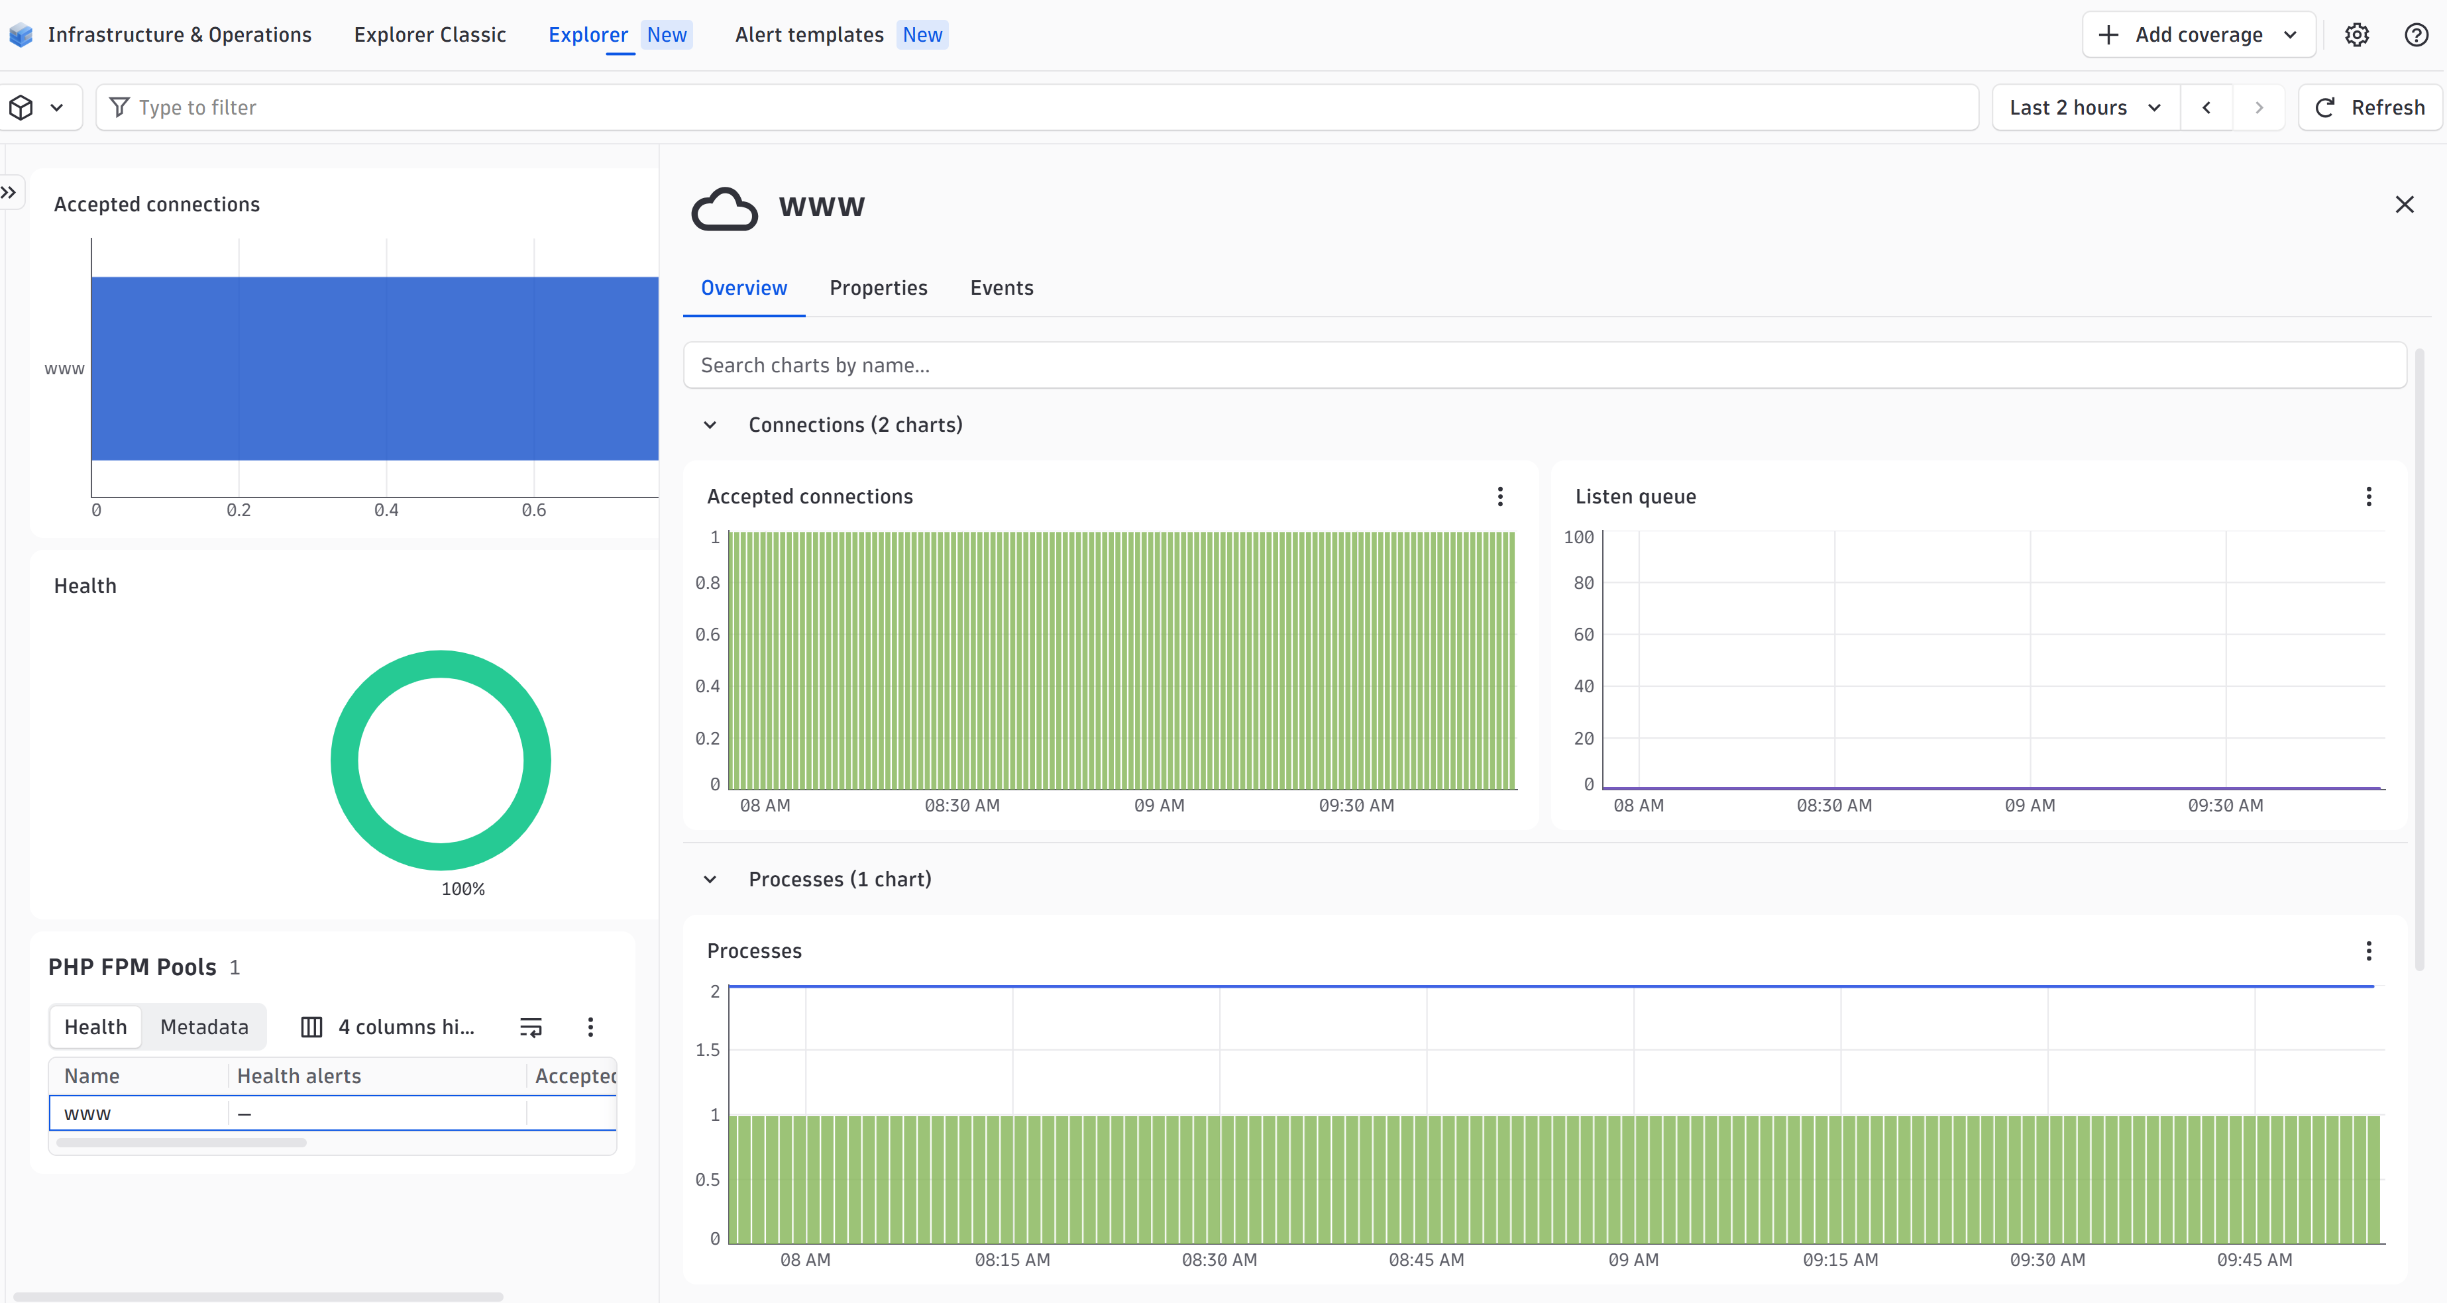The height and width of the screenshot is (1303, 2447).
Task: Go to next timeframe with right arrow
Action: pos(2259,107)
